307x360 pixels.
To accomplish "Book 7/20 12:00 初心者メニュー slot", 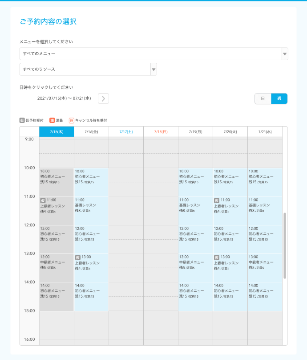I will point(230,239).
